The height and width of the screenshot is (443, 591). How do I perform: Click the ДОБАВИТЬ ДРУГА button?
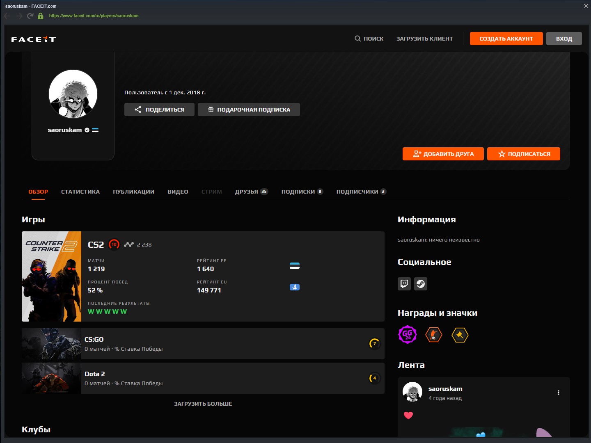pyautogui.click(x=443, y=154)
